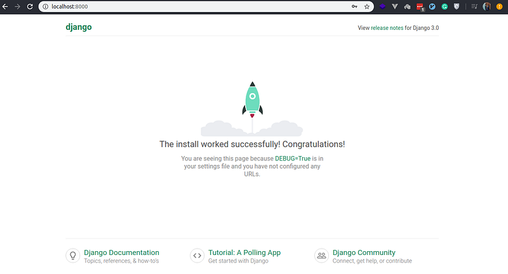This screenshot has width=508, height=274.
Task: Go back using the browser back arrow
Action: point(5,6)
